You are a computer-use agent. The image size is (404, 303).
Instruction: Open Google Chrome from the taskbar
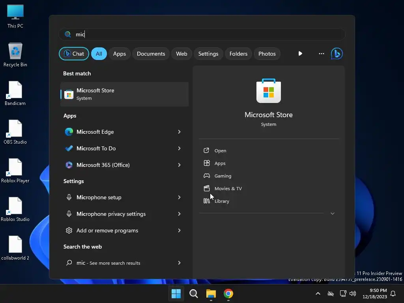tap(228, 294)
